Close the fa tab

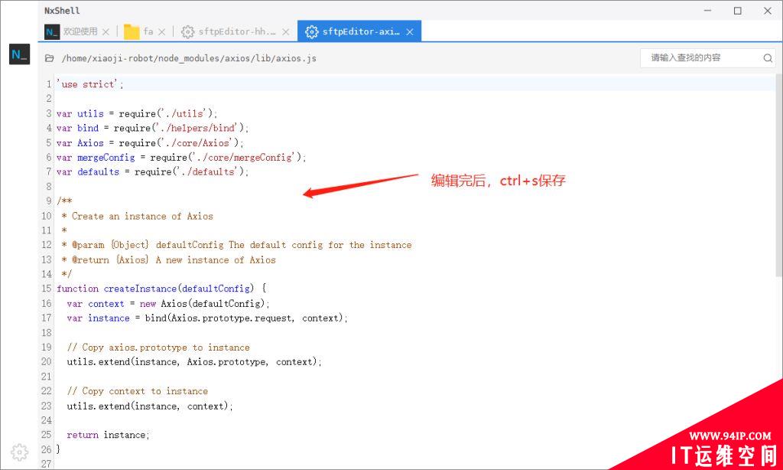161,31
